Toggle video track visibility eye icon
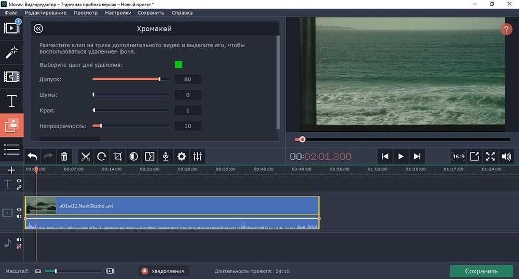The width and height of the screenshot is (519, 279). tap(19, 210)
